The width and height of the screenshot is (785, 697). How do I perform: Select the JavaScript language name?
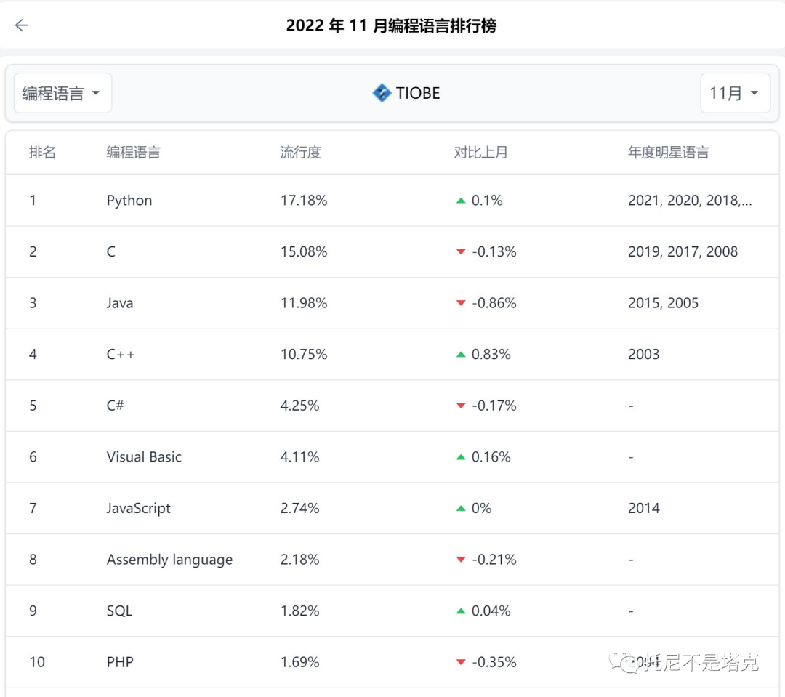click(138, 509)
